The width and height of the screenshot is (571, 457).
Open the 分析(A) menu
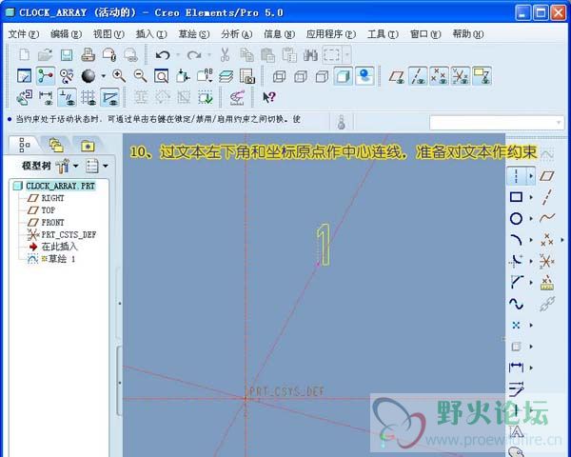point(236,34)
